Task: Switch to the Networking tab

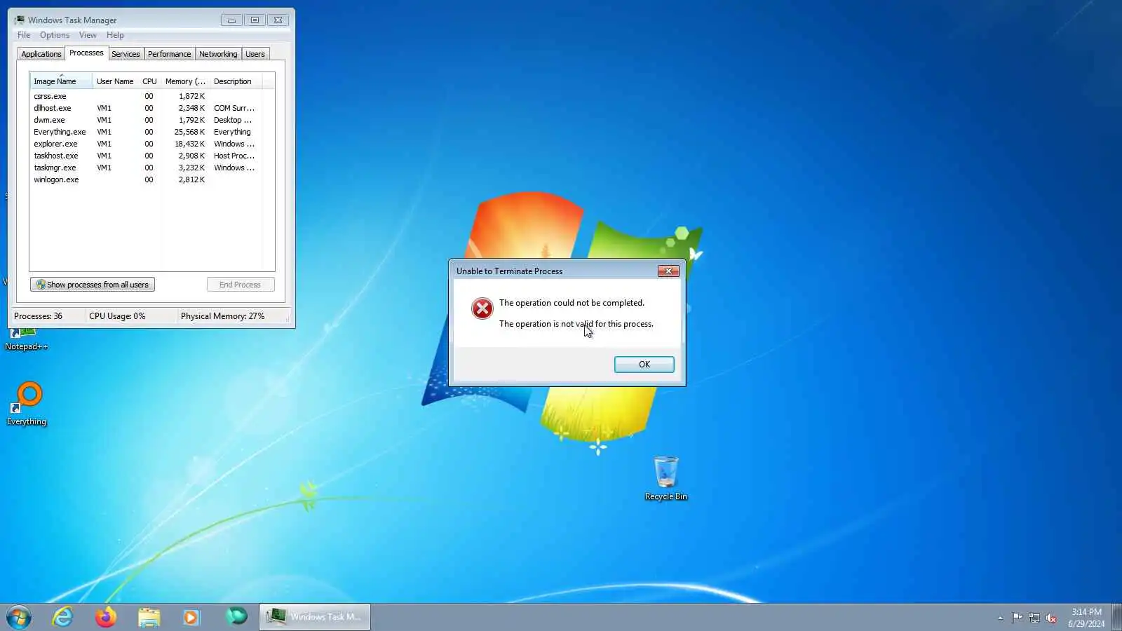Action: tap(218, 54)
